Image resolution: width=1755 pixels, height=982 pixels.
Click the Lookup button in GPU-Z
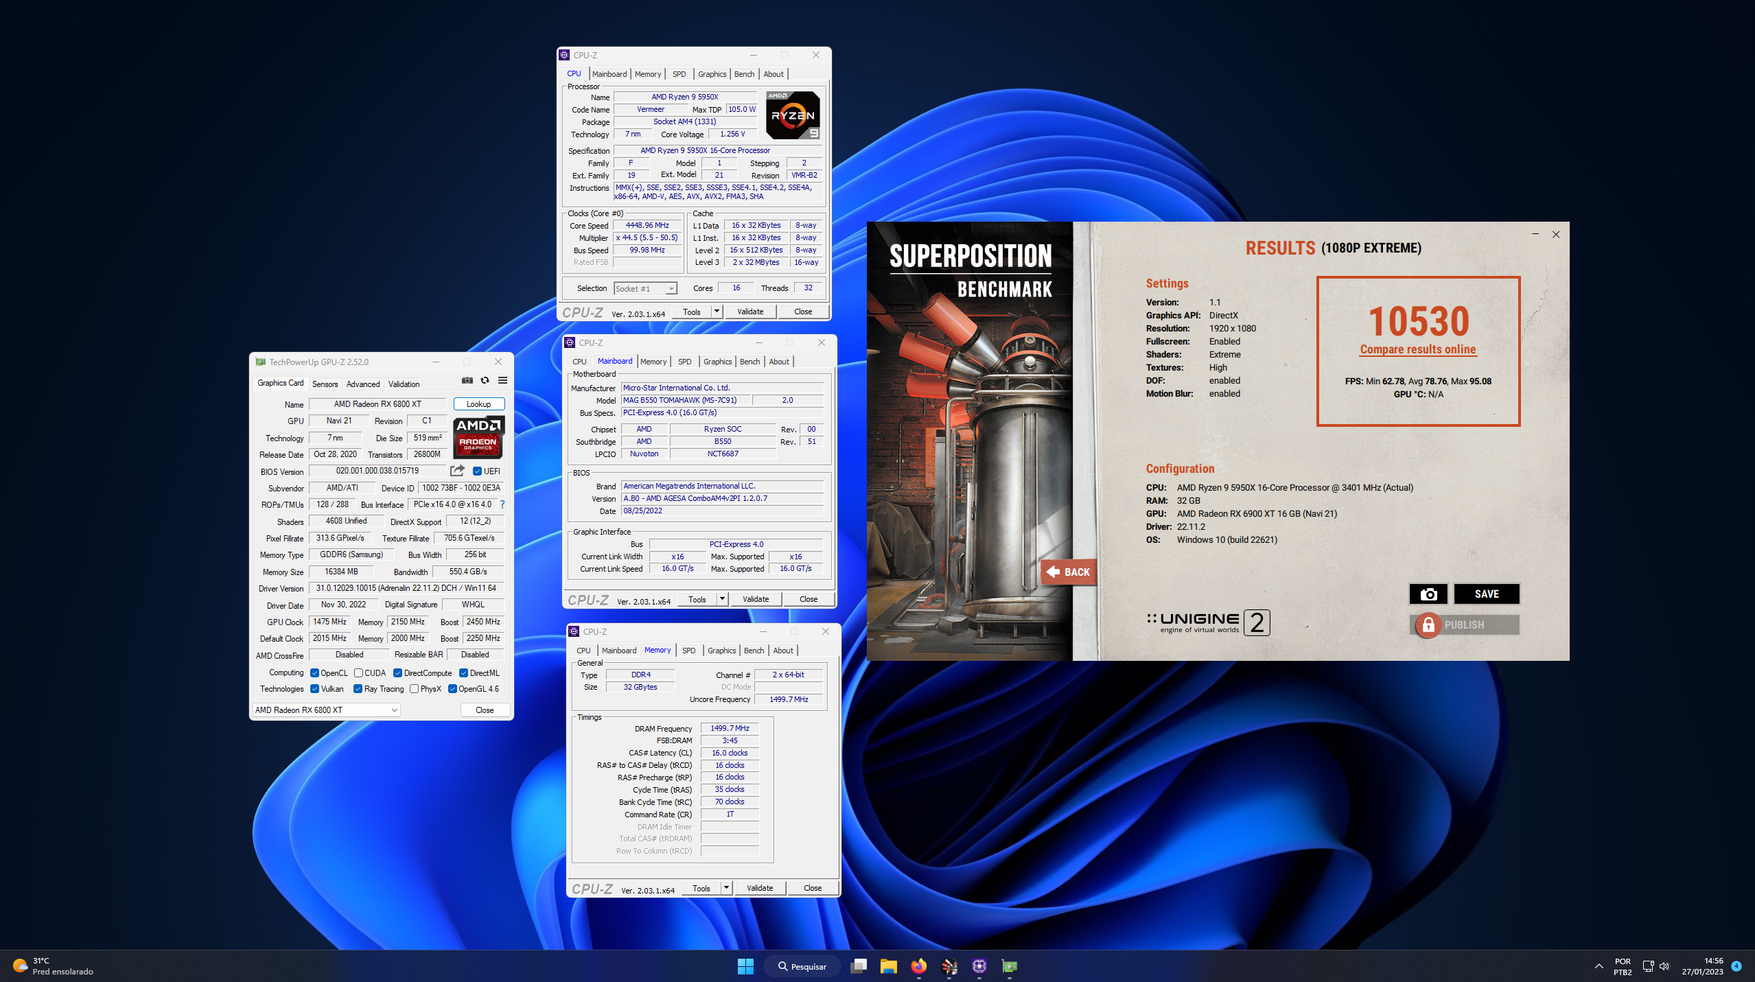pyautogui.click(x=478, y=404)
